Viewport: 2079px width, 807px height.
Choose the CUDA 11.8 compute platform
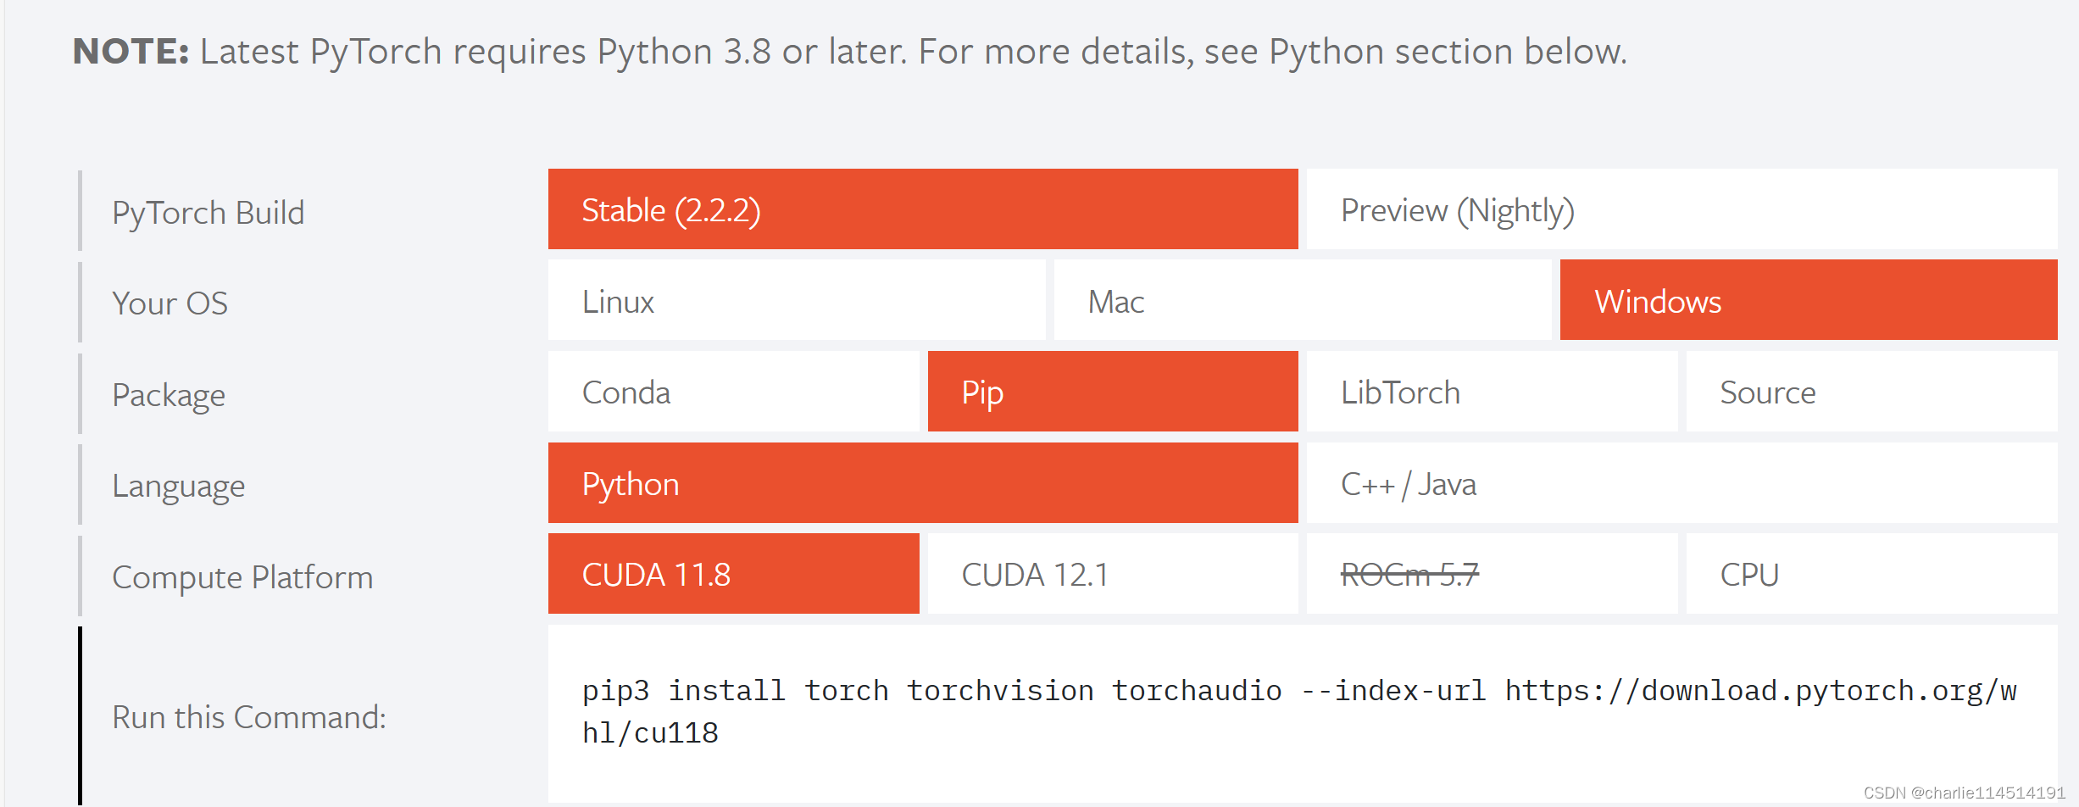pyautogui.click(x=655, y=574)
